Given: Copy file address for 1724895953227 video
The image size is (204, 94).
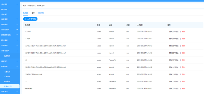Looking at the screenshot, I should pyautogui.click(x=174, y=53).
